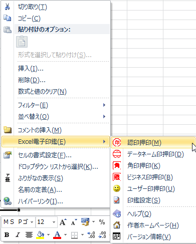
Task: Increase font size with grow A icon
Action: [x=63, y=222]
